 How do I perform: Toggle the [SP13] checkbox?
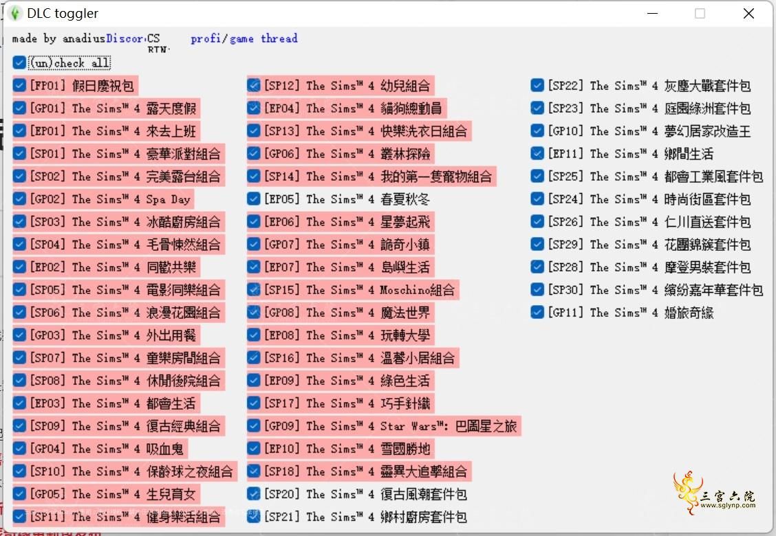point(253,131)
